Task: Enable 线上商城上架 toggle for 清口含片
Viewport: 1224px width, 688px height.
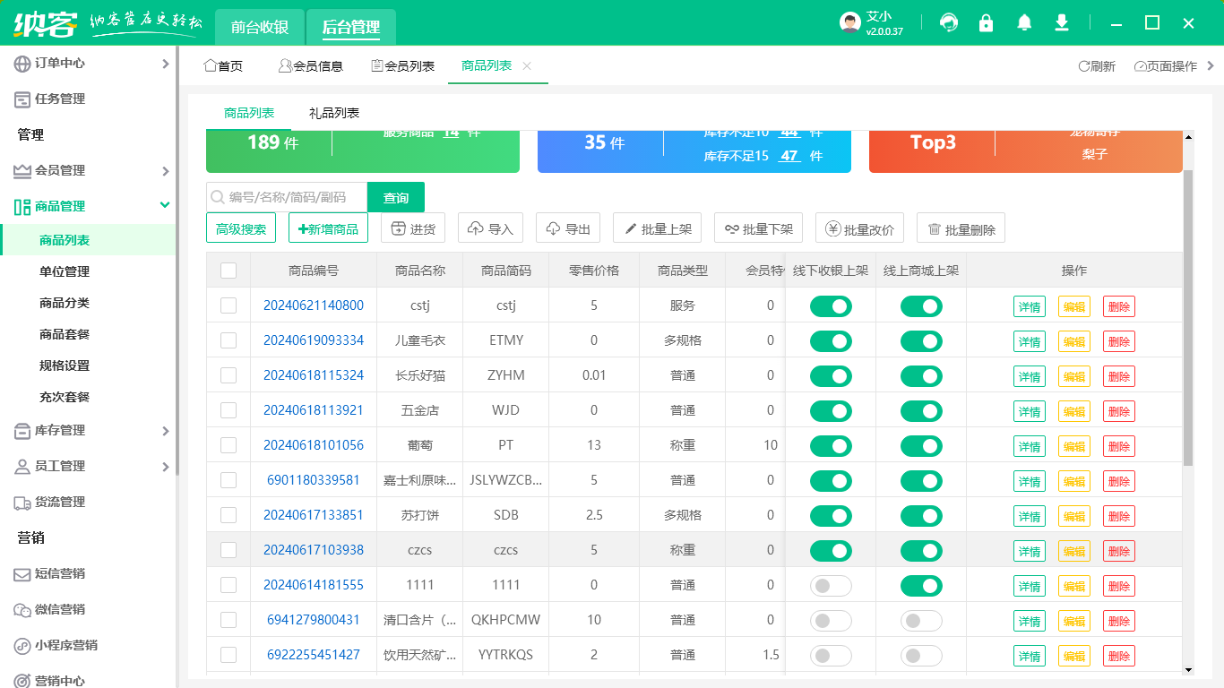Action: [x=921, y=621]
